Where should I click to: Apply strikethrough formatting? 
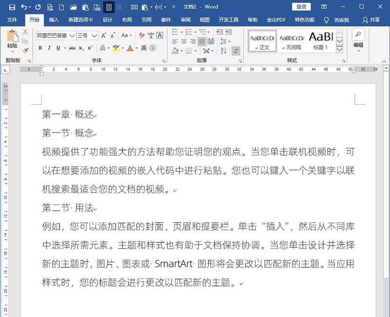[x=72, y=47]
